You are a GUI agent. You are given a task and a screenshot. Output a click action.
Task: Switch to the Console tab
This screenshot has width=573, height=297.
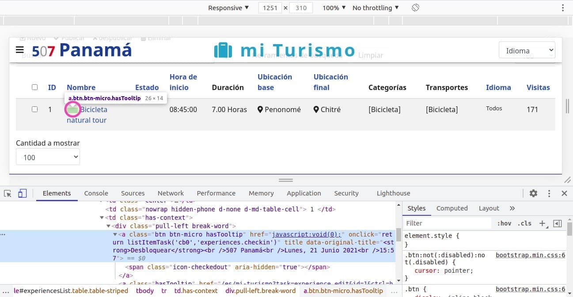(96, 193)
